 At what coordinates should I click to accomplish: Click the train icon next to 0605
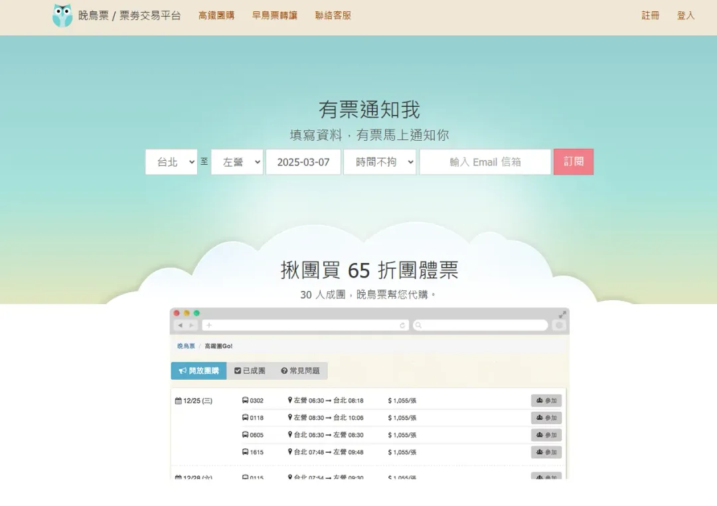(245, 435)
